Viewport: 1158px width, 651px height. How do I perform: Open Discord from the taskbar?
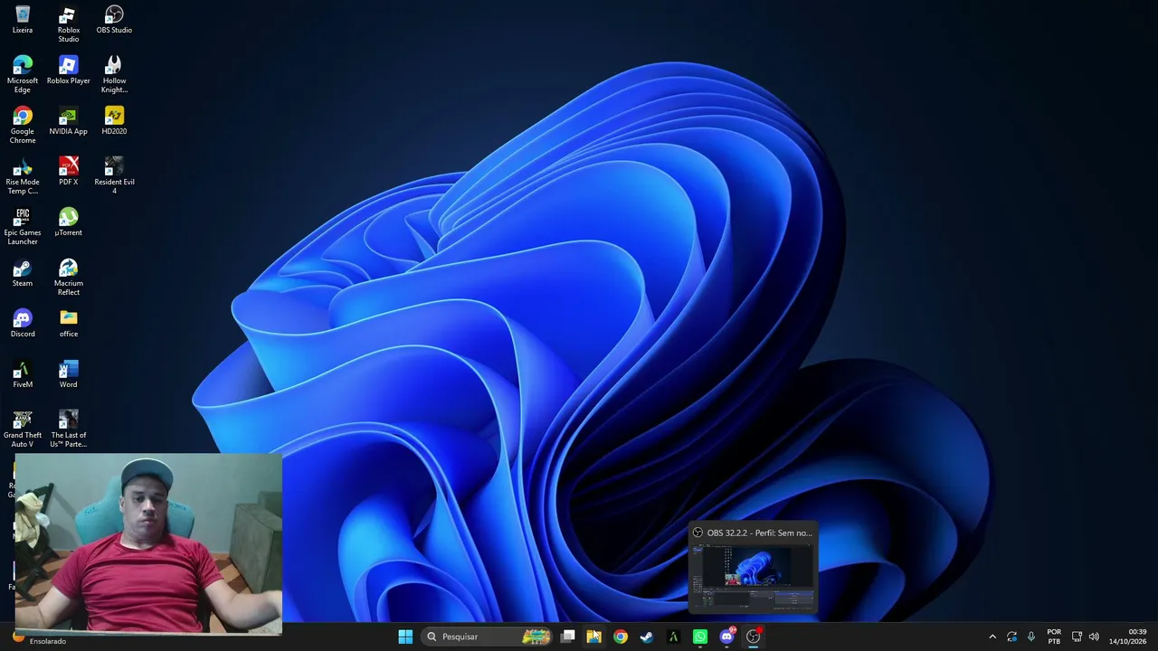[x=726, y=637]
